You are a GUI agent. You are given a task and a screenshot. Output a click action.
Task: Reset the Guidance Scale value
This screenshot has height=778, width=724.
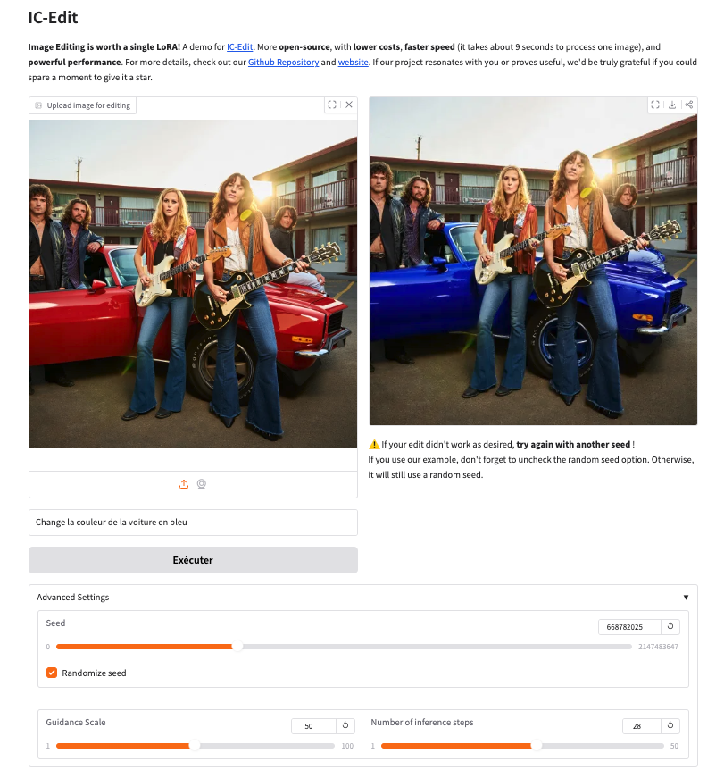345,726
